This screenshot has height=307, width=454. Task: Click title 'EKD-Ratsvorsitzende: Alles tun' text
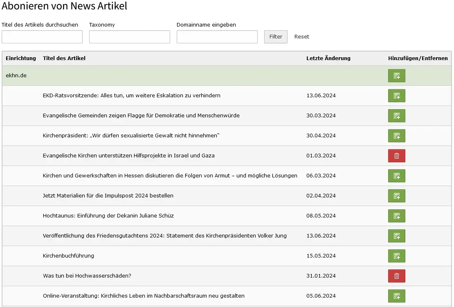[x=131, y=96]
